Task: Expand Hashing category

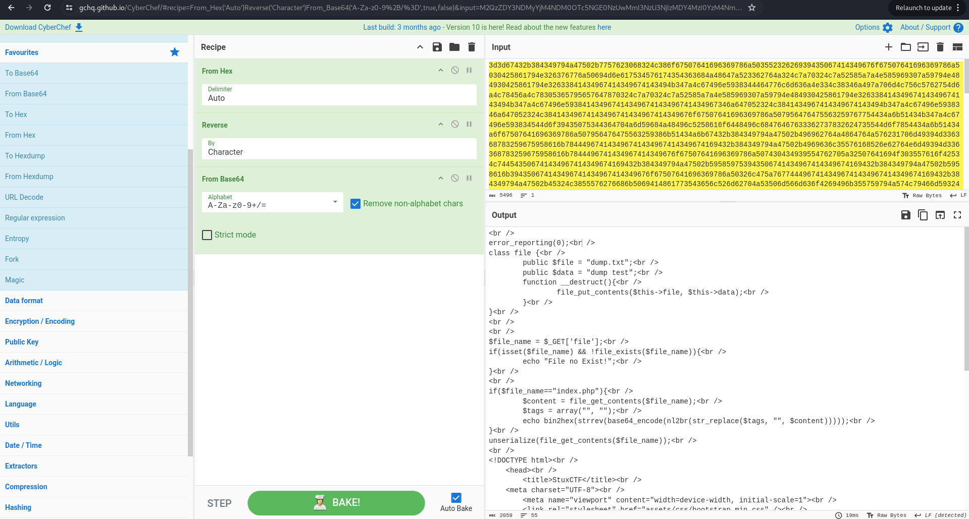Action: pyautogui.click(x=93, y=507)
